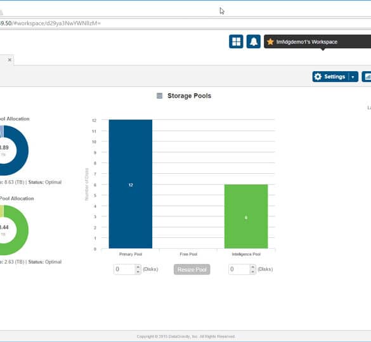Open the tmhdgdemo1's Workspace menu

click(317, 42)
